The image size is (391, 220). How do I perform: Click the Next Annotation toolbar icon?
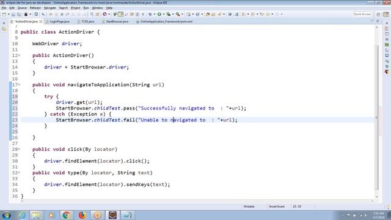pos(243,14)
